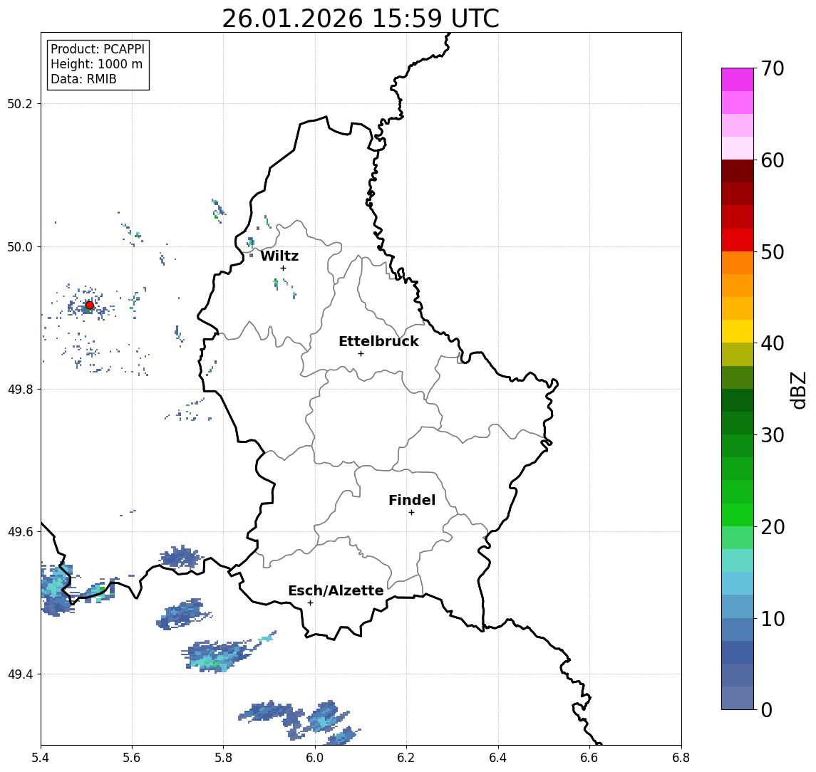This screenshot has height=772, width=816.
Task: Click the magenta top colorbar swatch
Action: pos(738,80)
